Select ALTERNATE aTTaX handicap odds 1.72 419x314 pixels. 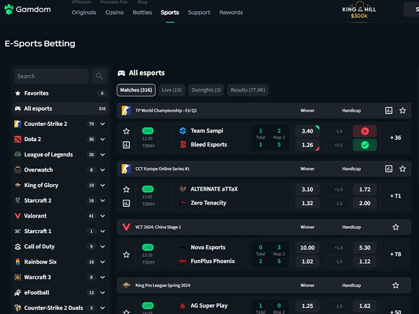click(x=365, y=189)
